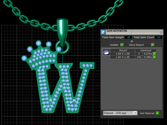The height and width of the screenshot is (125, 167).
Task: Click the Diamond column header
Action: (x=146, y=50)
